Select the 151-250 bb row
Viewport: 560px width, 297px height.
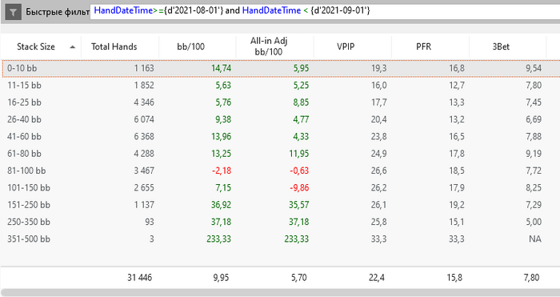280,205
